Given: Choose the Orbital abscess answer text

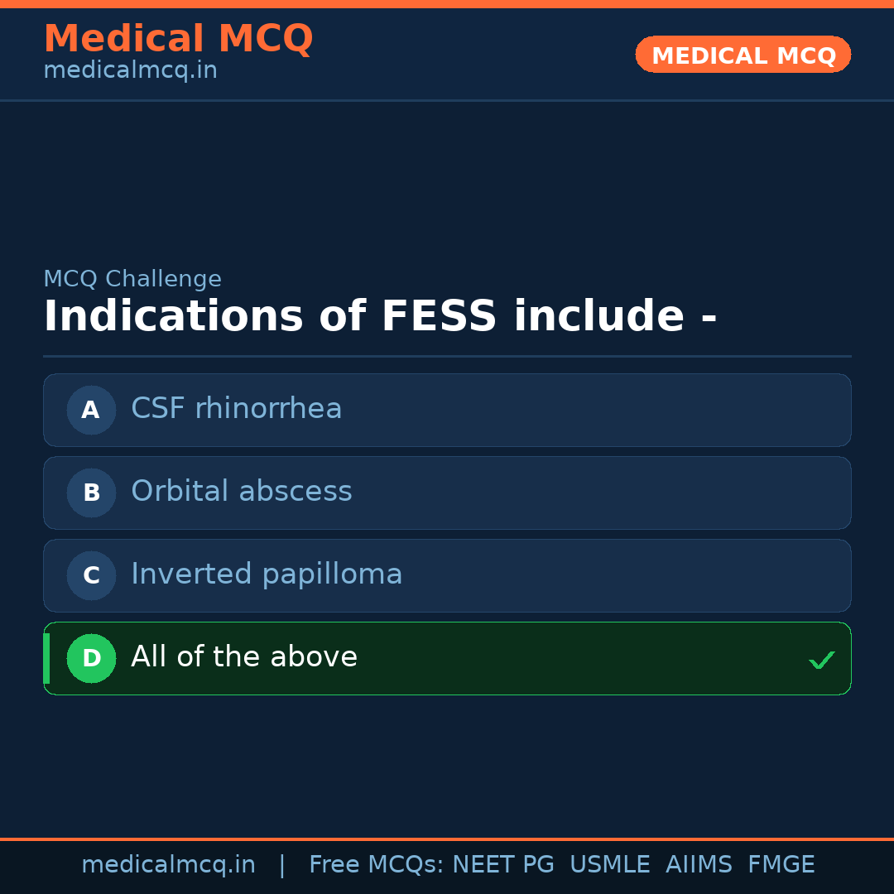Looking at the screenshot, I should pos(241,492).
